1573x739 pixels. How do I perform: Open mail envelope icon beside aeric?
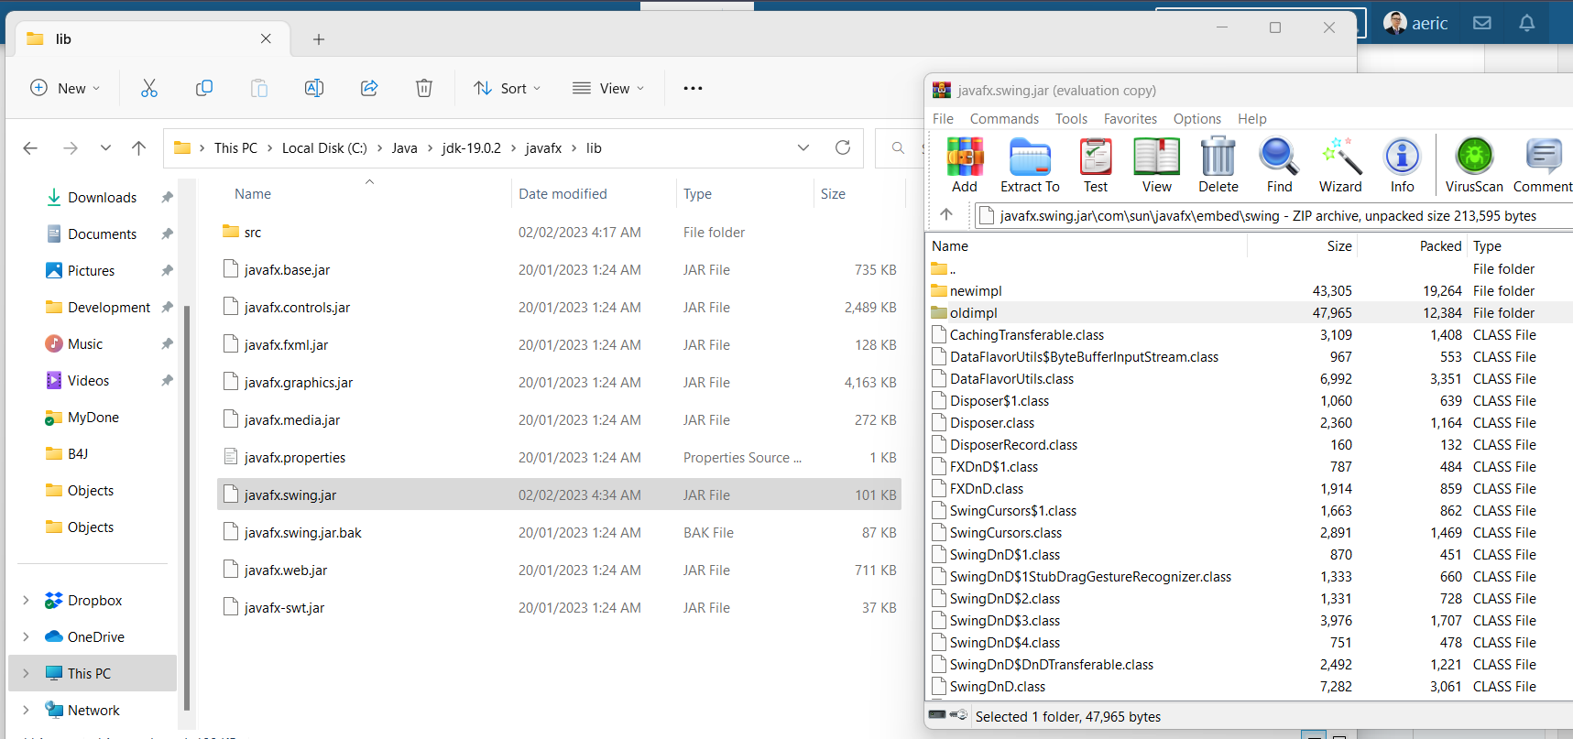coord(1482,23)
